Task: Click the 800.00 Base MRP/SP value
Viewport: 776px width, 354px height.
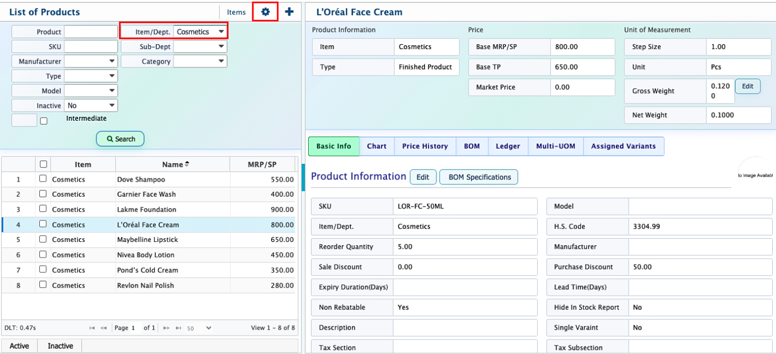Action: click(x=566, y=47)
